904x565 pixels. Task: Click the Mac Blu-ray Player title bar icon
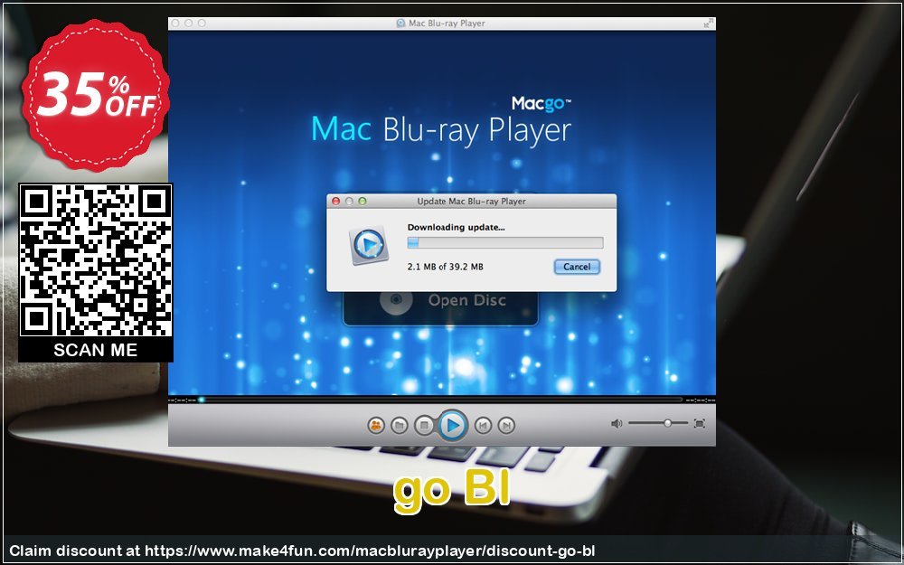tap(401, 24)
